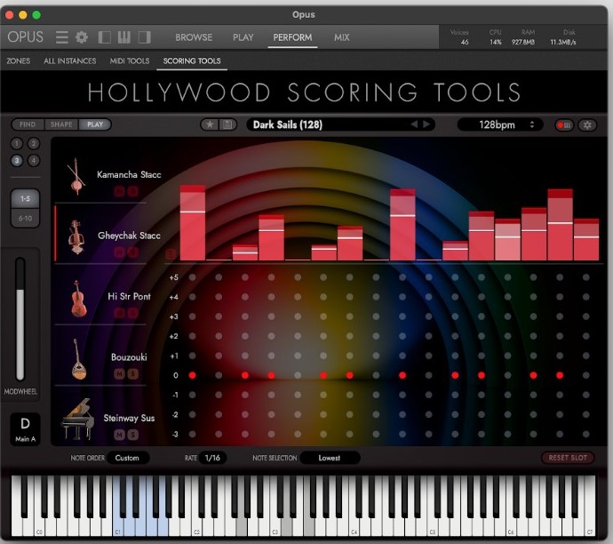
Task: Click the first step dot in row +5
Action: [x=193, y=277]
